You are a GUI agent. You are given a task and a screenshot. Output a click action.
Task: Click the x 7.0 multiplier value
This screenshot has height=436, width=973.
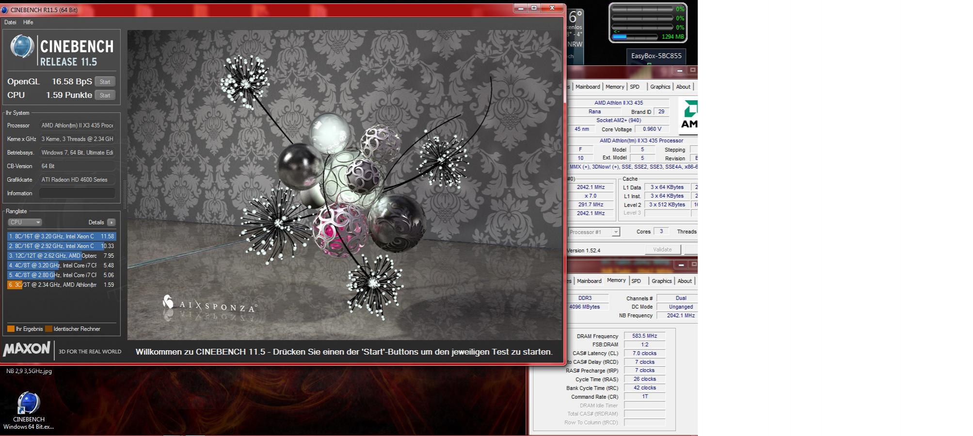(x=590, y=196)
